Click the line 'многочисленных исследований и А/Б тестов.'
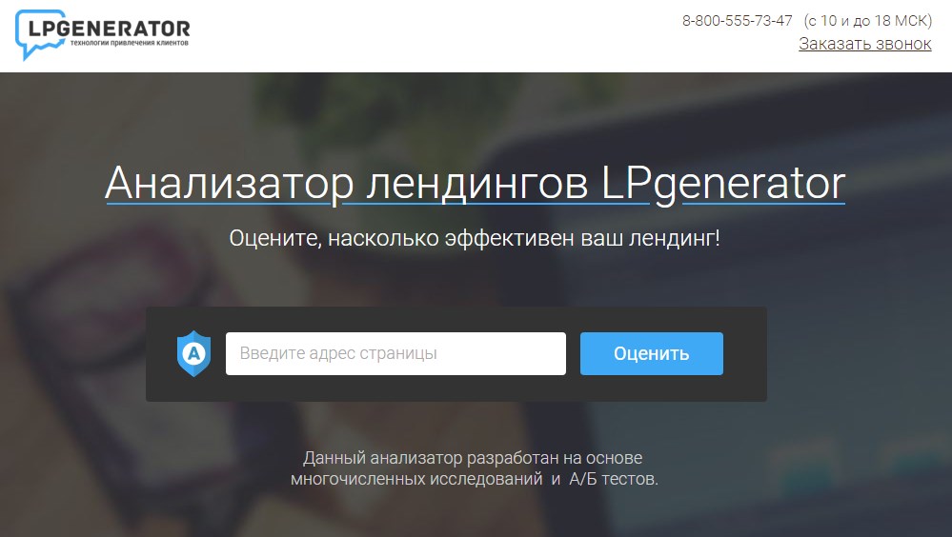Image resolution: width=952 pixels, height=537 pixels. [475, 479]
